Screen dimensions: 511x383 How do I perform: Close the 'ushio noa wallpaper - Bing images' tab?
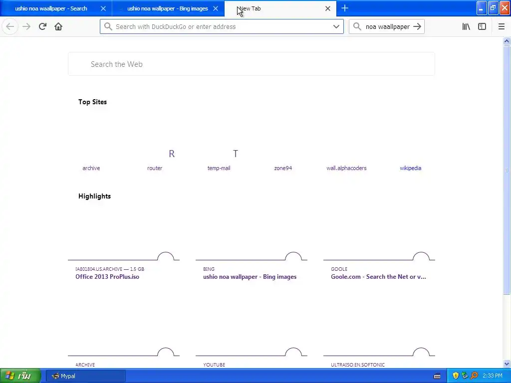click(216, 8)
